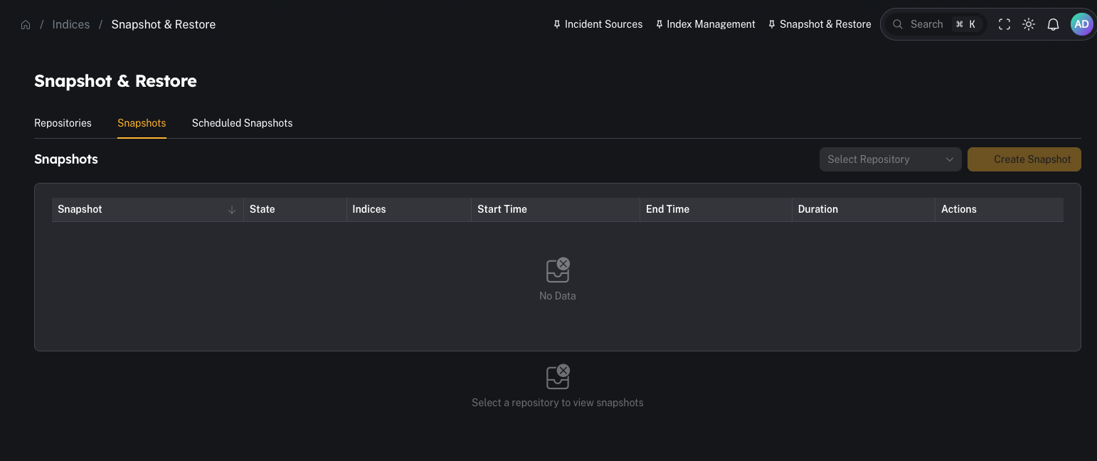The image size is (1097, 461).
Task: Click the Start Time column header
Action: (x=502, y=209)
